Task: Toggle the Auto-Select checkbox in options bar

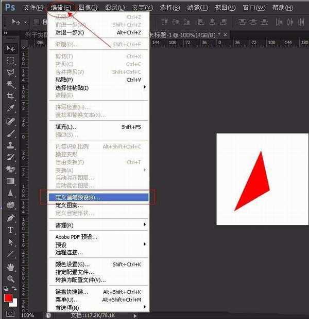Action: 37,22
